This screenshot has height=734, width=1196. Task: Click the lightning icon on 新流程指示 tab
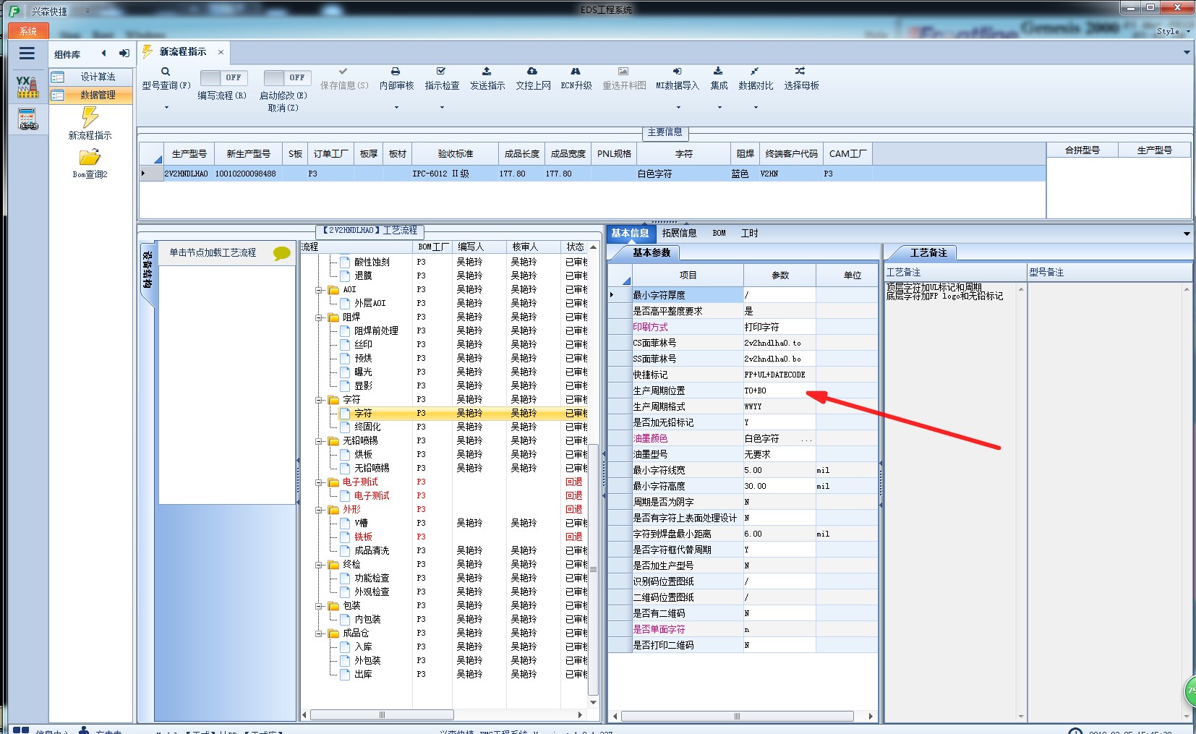click(148, 51)
